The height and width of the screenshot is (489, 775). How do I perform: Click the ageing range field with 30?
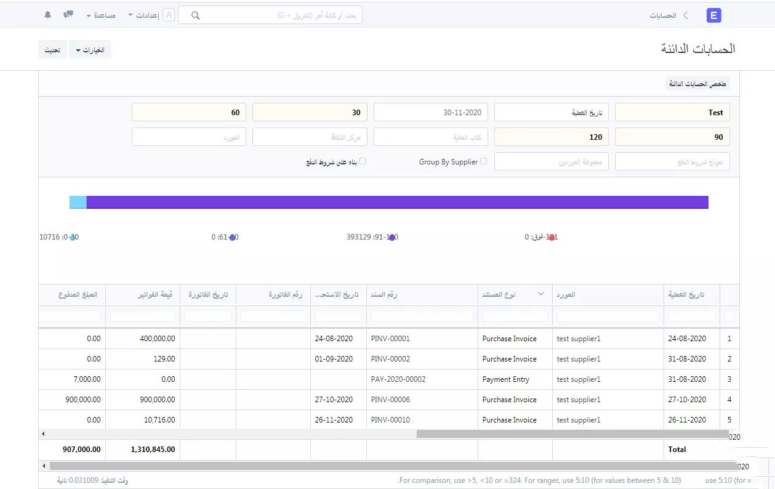click(310, 112)
